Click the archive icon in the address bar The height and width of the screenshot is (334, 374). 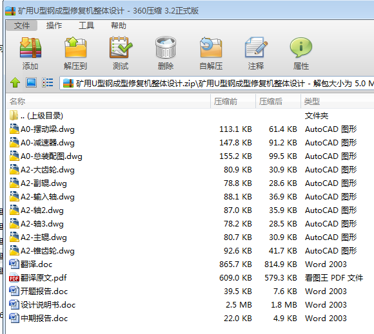[x=68, y=83]
